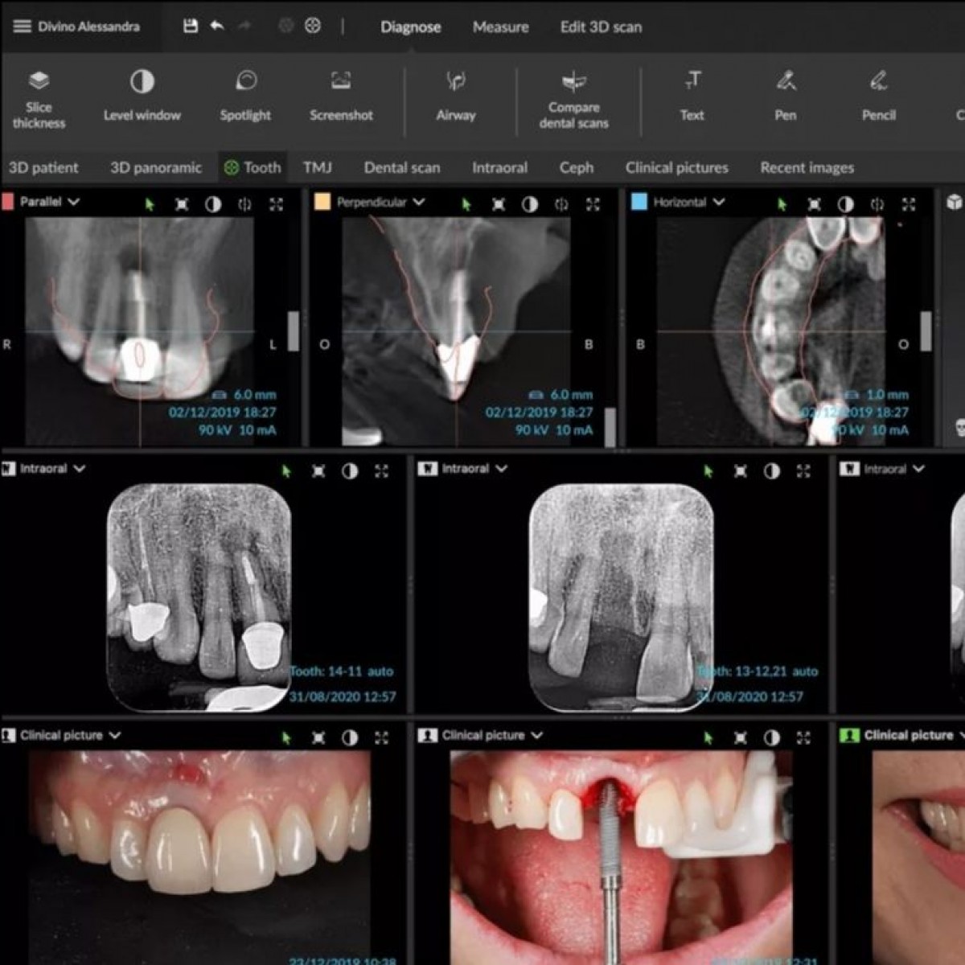Image resolution: width=965 pixels, height=965 pixels.
Task: Open the Measure menu tab
Action: (x=500, y=27)
